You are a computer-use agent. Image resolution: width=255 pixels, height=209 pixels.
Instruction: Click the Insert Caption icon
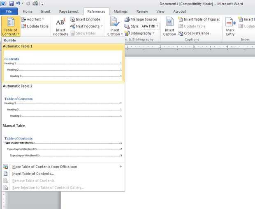[x=169, y=22]
